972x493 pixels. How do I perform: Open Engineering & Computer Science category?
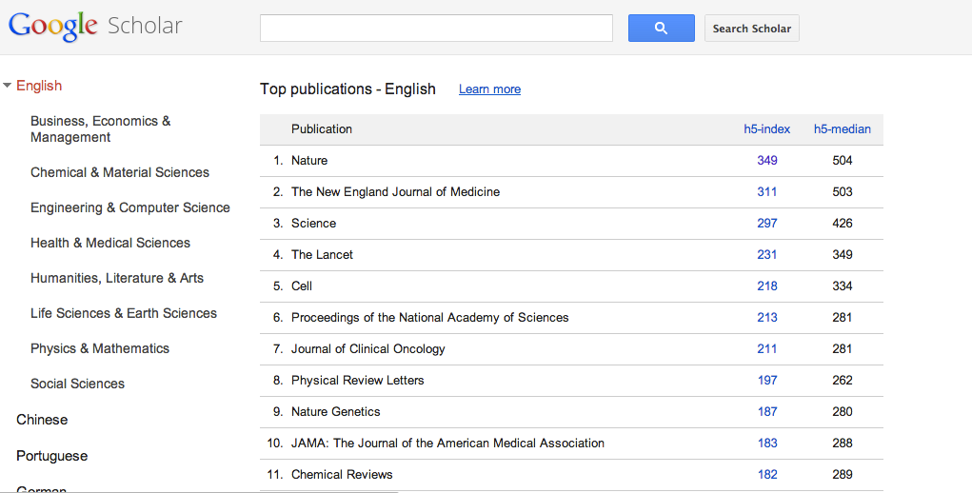(x=130, y=207)
